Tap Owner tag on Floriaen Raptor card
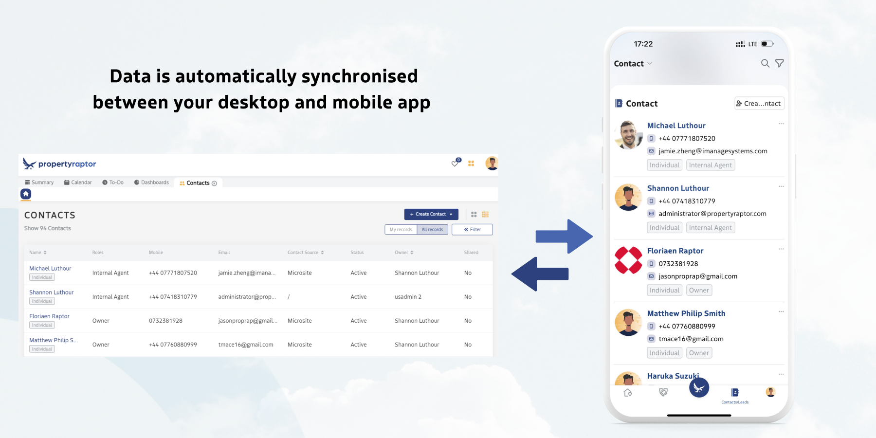The width and height of the screenshot is (876, 438). coord(699,290)
